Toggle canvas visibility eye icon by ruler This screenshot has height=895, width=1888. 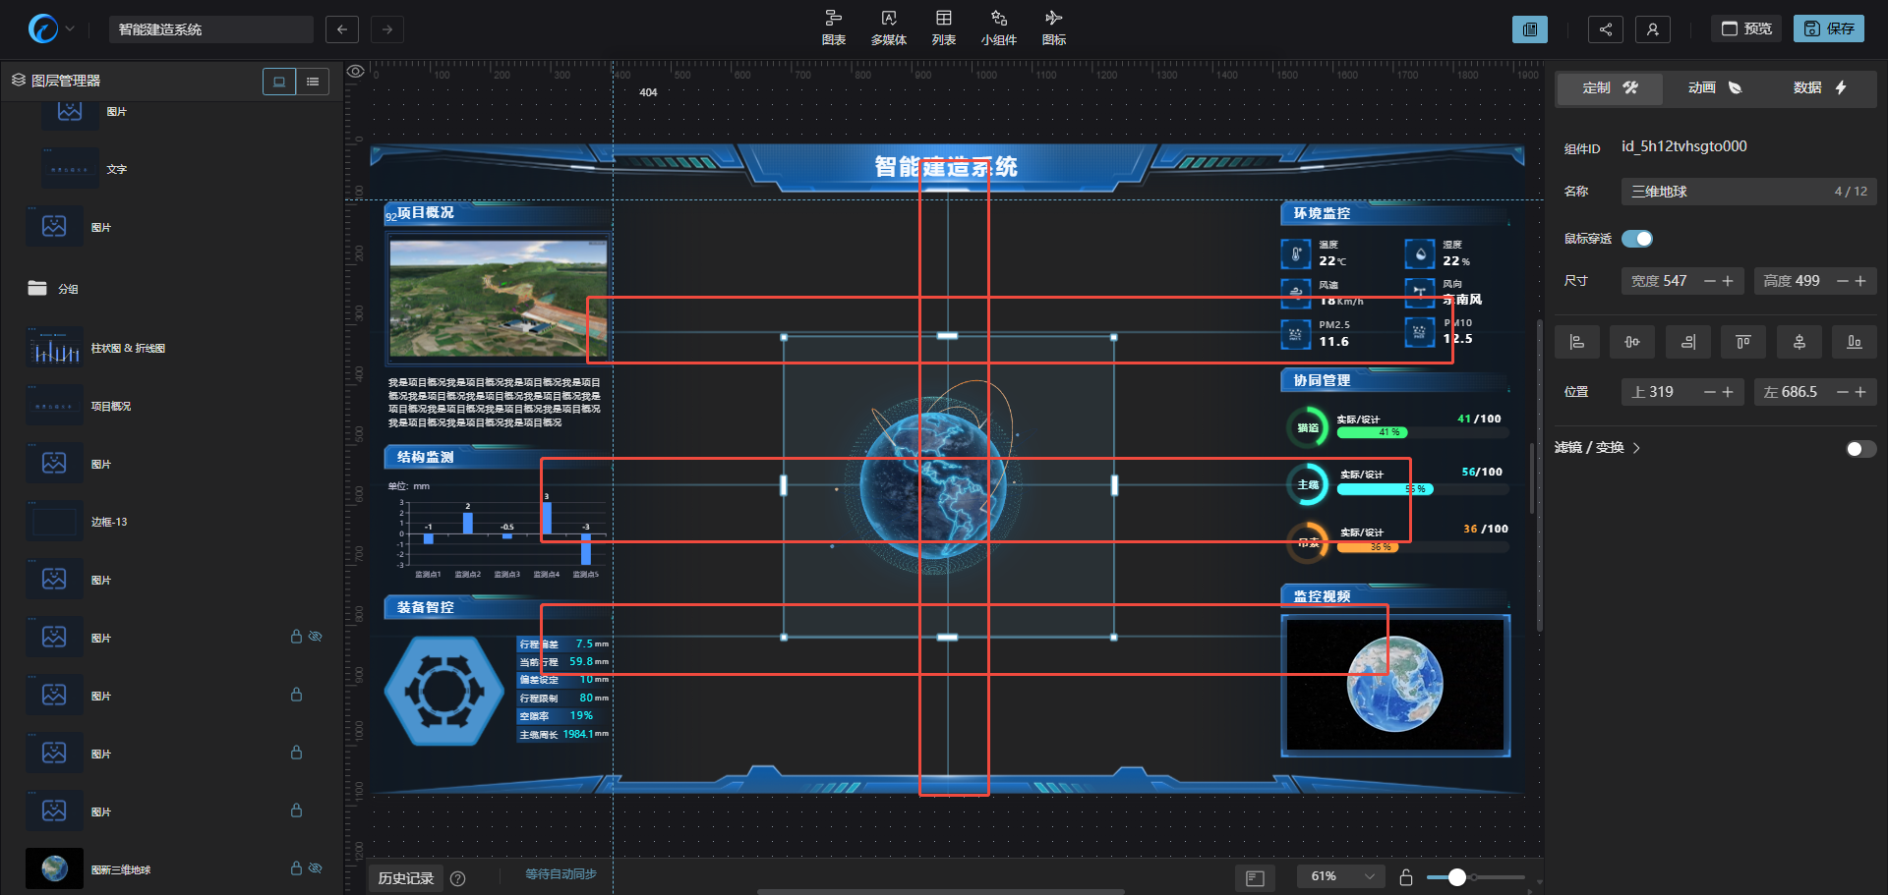point(356,71)
